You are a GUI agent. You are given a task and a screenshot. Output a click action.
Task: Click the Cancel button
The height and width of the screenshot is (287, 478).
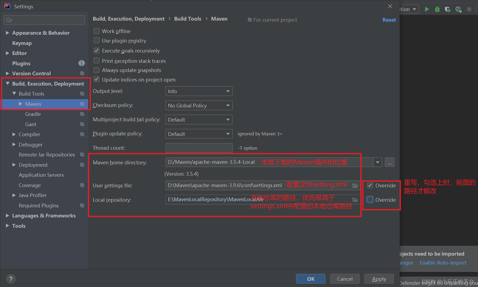(345, 279)
